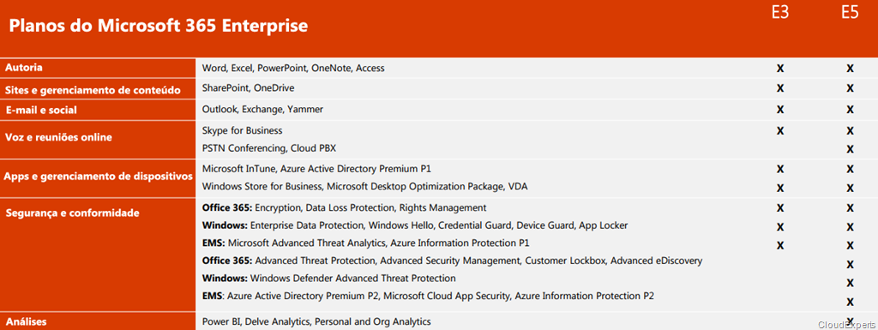Click E5 X mark for Enterprise Data Protection row
This screenshot has width=878, height=330.
[850, 226]
